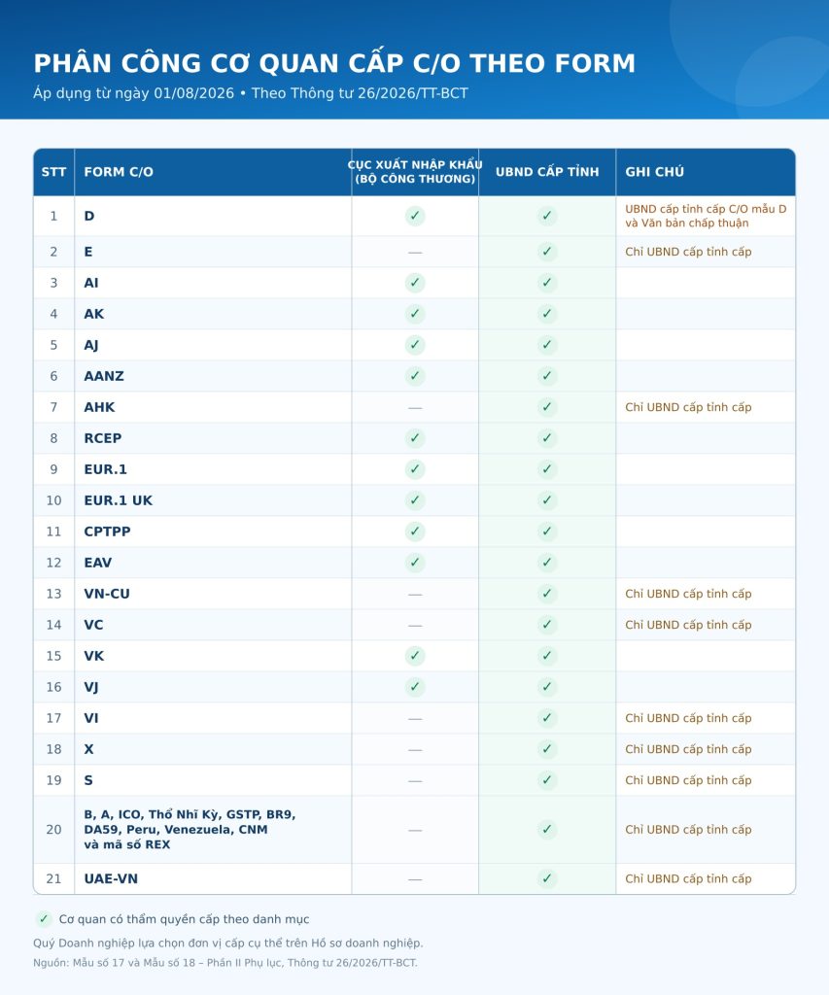Click the page title PHÂN CÔNG CƠ QUAN CẤP C/O
This screenshot has height=995, width=829.
tap(334, 63)
